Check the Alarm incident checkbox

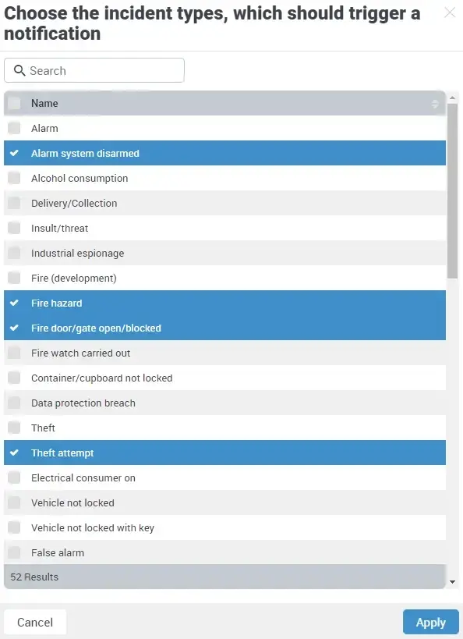click(x=13, y=128)
